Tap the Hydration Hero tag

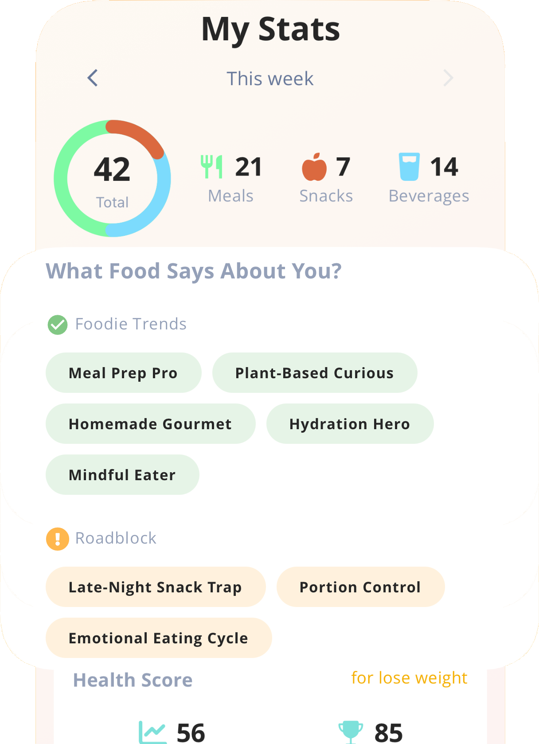(x=350, y=424)
